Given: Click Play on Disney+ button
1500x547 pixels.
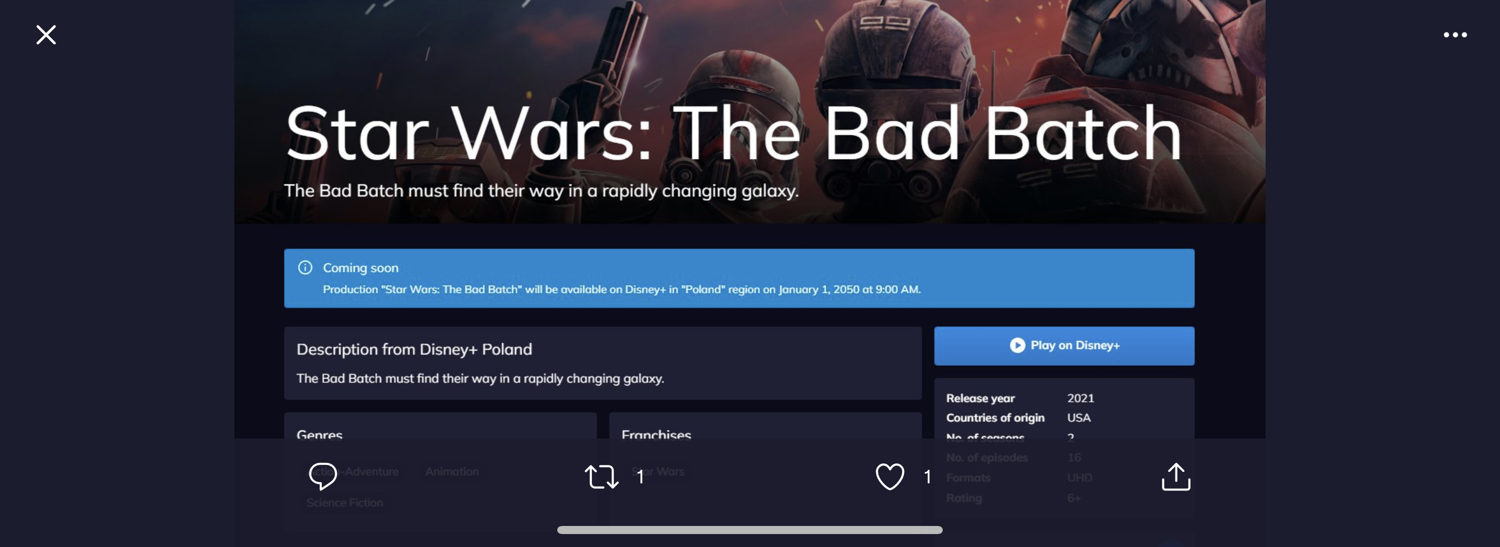Looking at the screenshot, I should coord(1064,346).
